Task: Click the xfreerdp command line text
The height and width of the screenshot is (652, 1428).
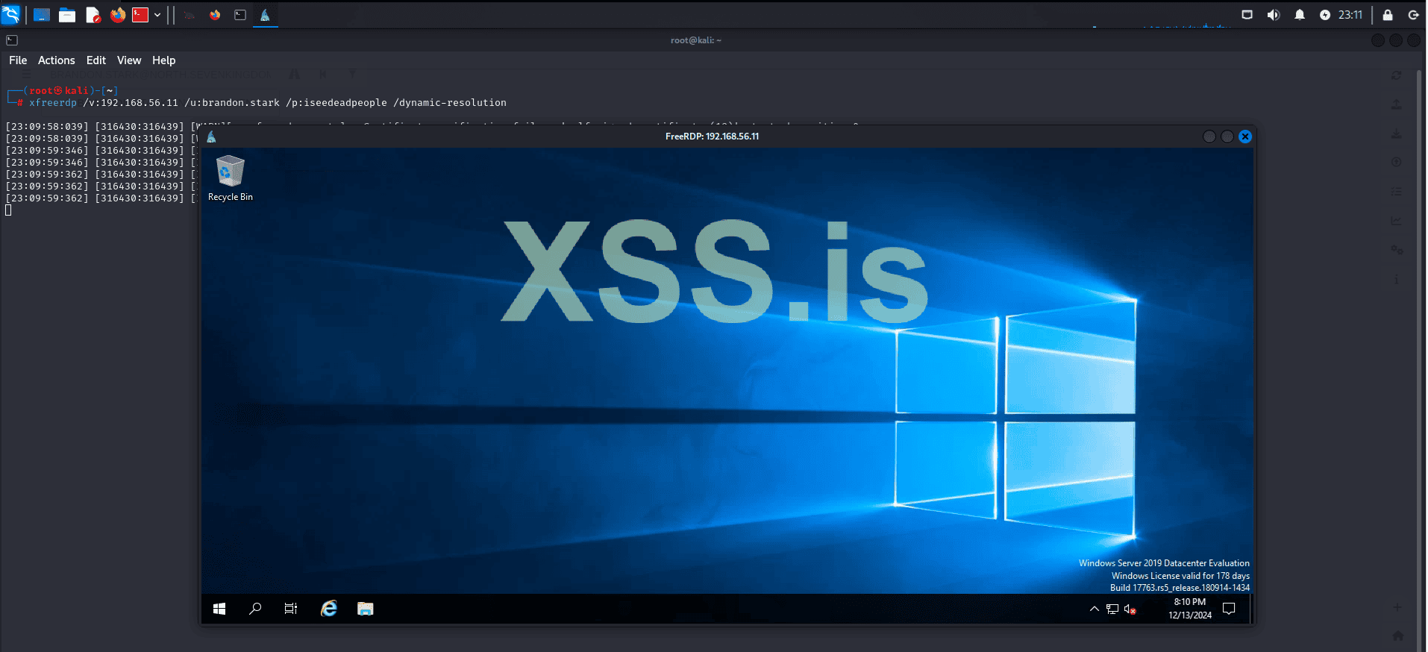Action: click(268, 103)
